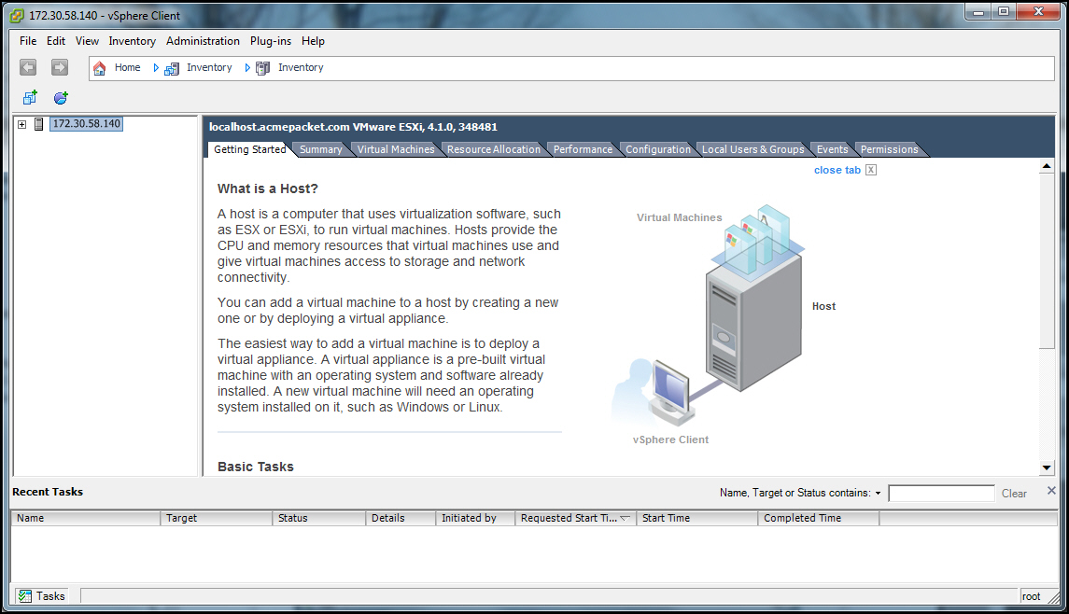Switch to the Summary tab
This screenshot has width=1069, height=614.
320,149
